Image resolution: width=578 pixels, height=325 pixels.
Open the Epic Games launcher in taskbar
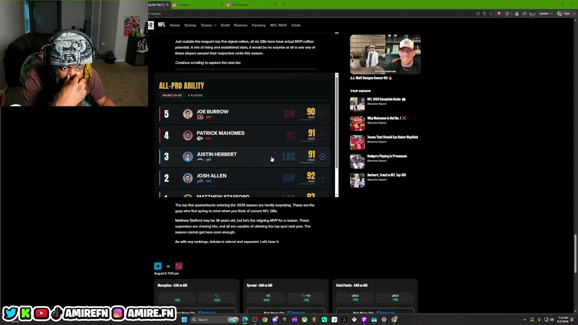(284, 320)
